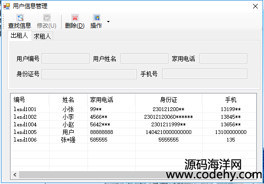This screenshot has width=264, height=184.
Task: Click the 删除(D) red cross icon
Action: point(75,18)
